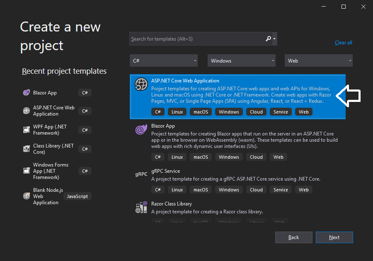
Task: Choose Blank Node.js Web Application recent template
Action: coord(57,196)
